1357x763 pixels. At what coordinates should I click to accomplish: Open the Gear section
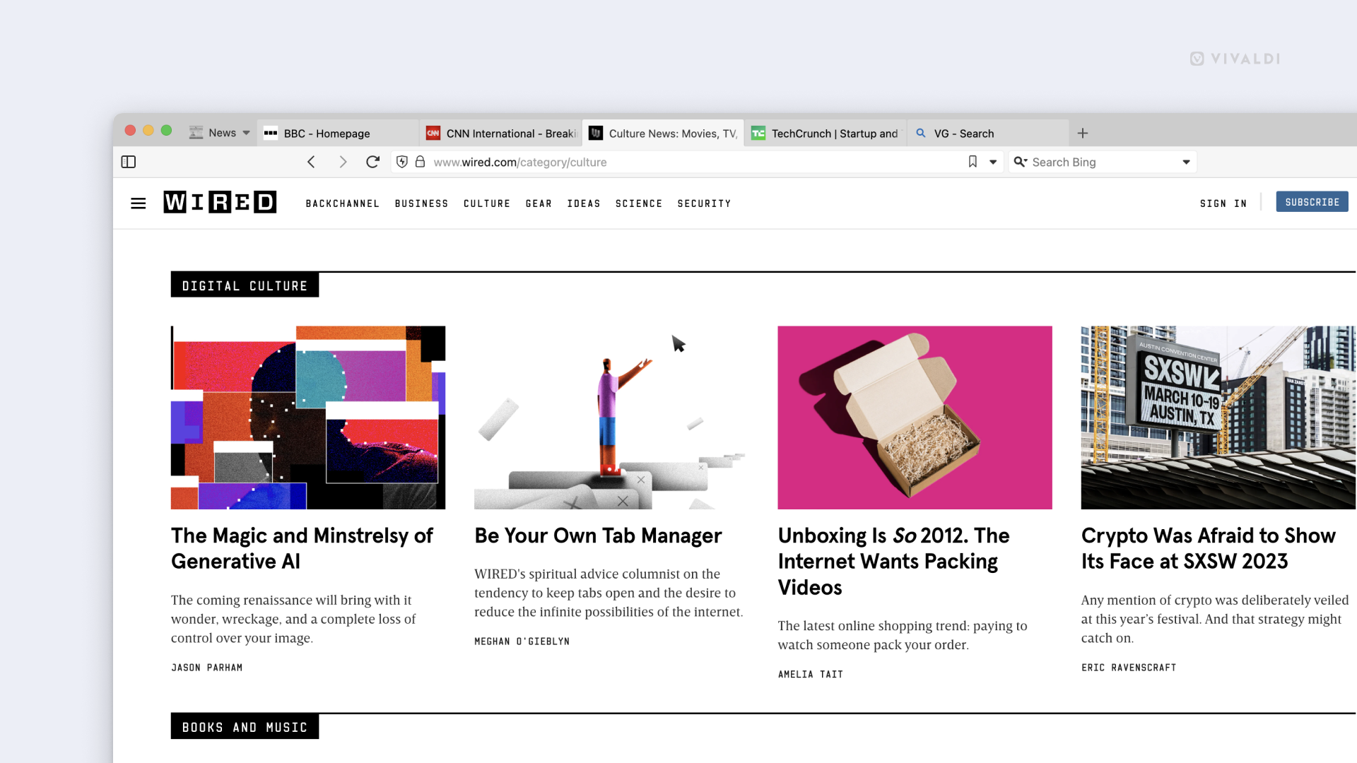pyautogui.click(x=539, y=203)
